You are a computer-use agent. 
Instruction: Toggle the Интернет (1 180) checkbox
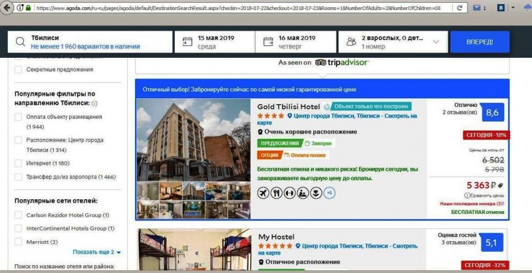tap(19, 163)
